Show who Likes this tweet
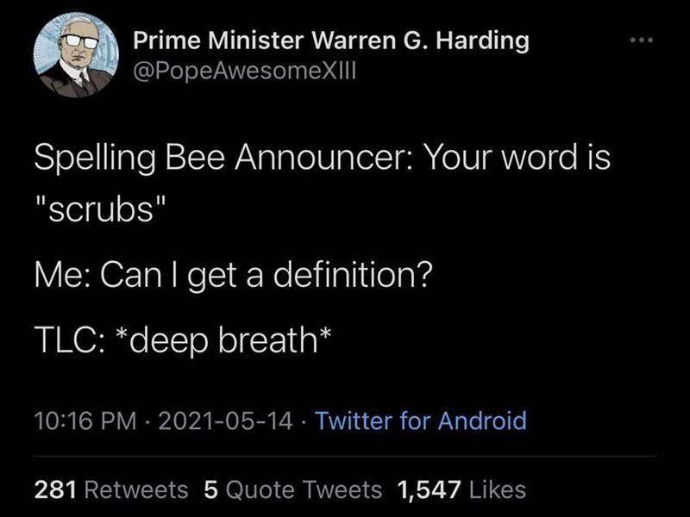Viewport: 690px width, 517px height. coord(499,490)
